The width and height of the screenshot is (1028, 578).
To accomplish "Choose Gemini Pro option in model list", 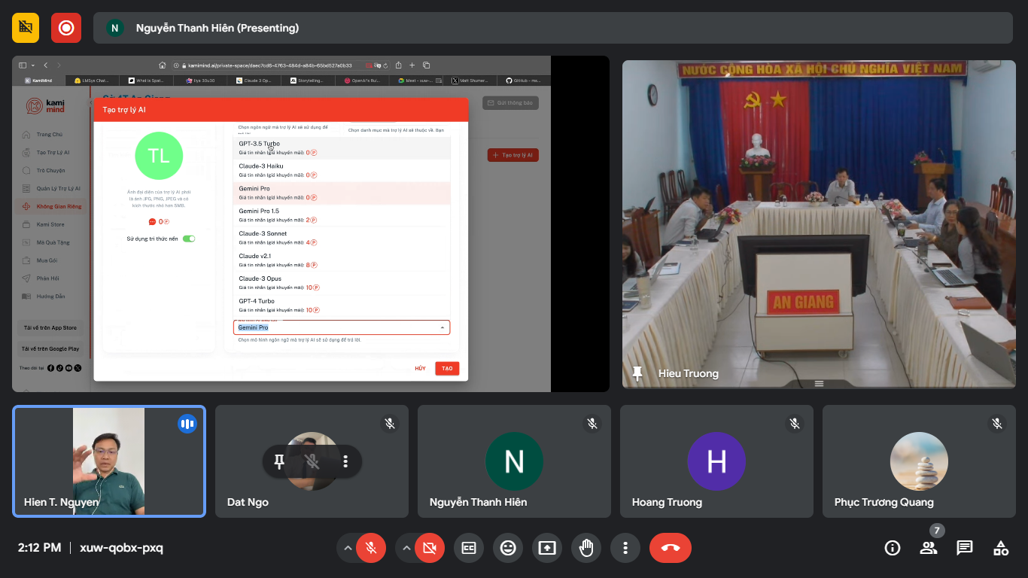I will [342, 193].
